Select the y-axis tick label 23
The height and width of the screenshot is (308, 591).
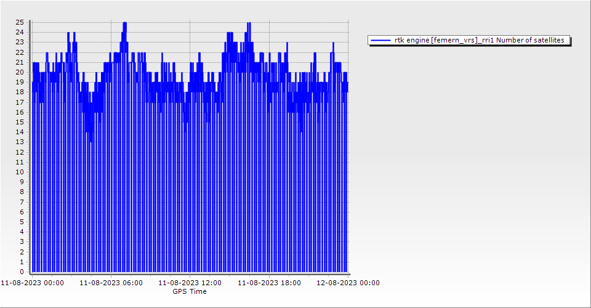pyautogui.click(x=20, y=42)
